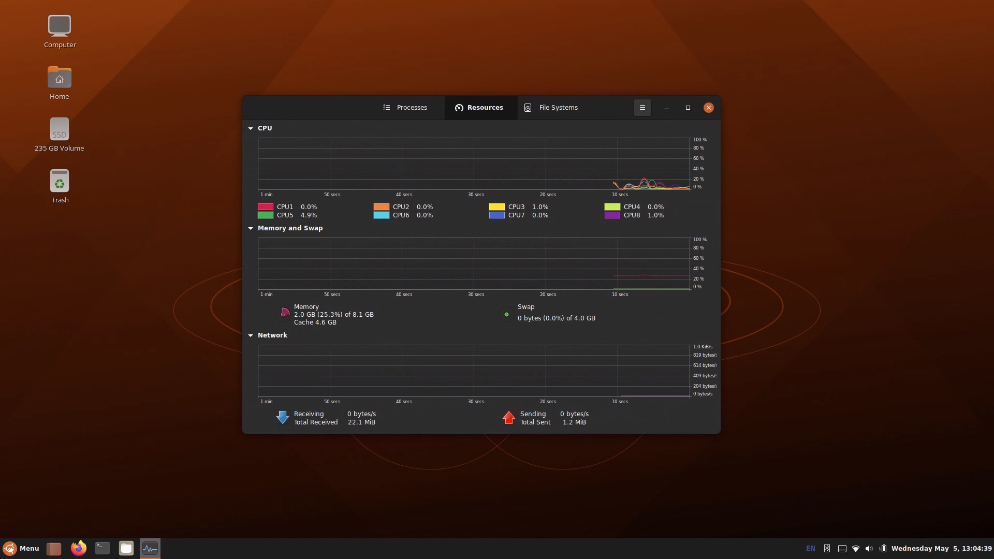
Task: Click the Bluetooth icon in the system tray
Action: (827, 548)
